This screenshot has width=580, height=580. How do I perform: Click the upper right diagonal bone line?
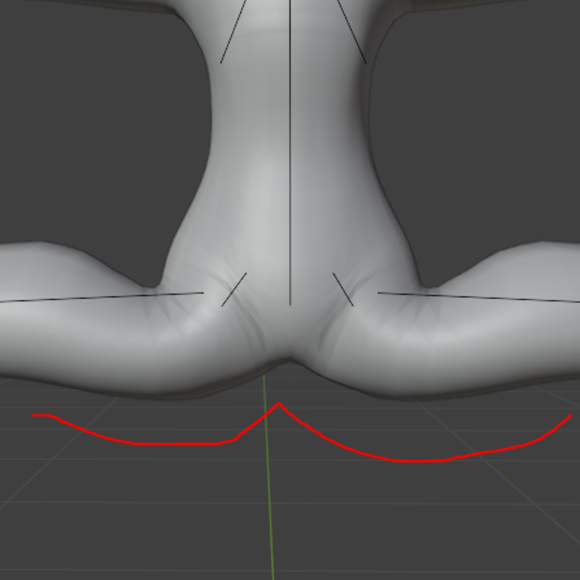[x=351, y=31]
